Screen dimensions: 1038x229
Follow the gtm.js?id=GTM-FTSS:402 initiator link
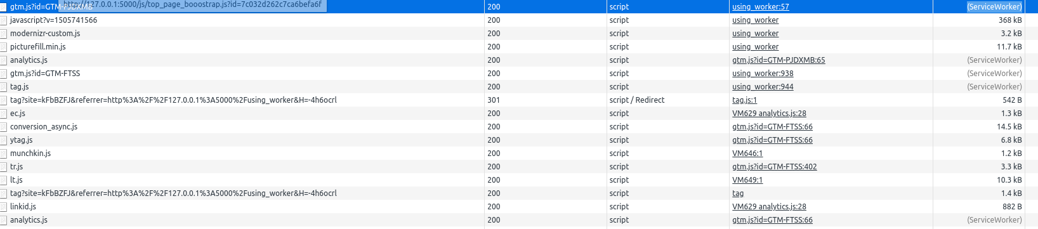774,167
